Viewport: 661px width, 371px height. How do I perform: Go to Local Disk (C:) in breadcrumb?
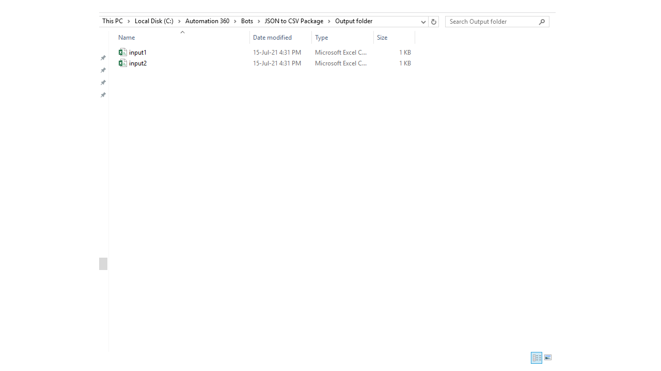pyautogui.click(x=154, y=21)
